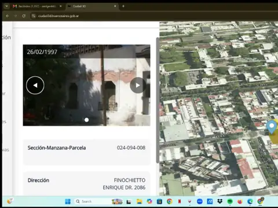Open the 26/02/1997 parcel photo
Image resolution: width=278 pixels, height=208 pixels.
[86, 86]
